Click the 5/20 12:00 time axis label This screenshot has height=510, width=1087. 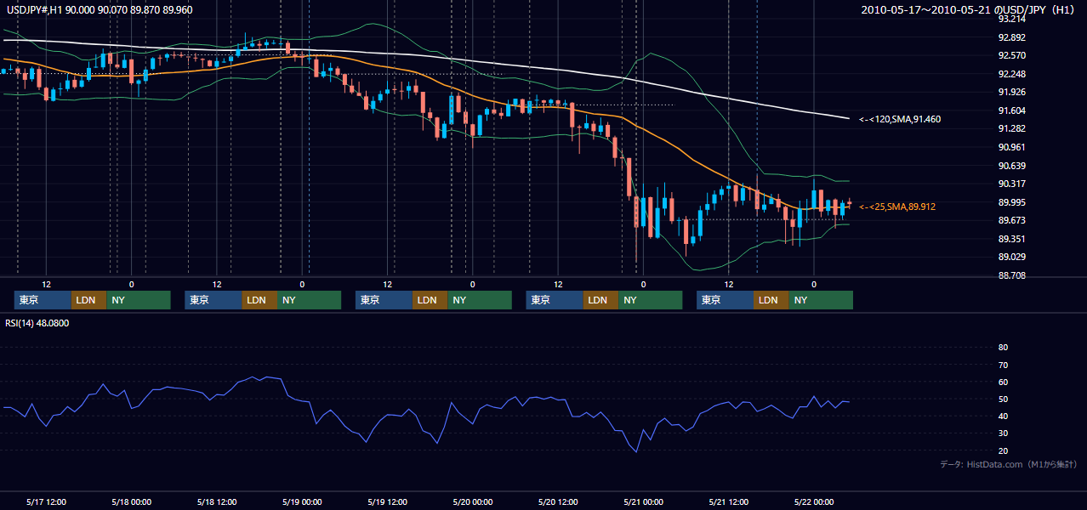[558, 502]
